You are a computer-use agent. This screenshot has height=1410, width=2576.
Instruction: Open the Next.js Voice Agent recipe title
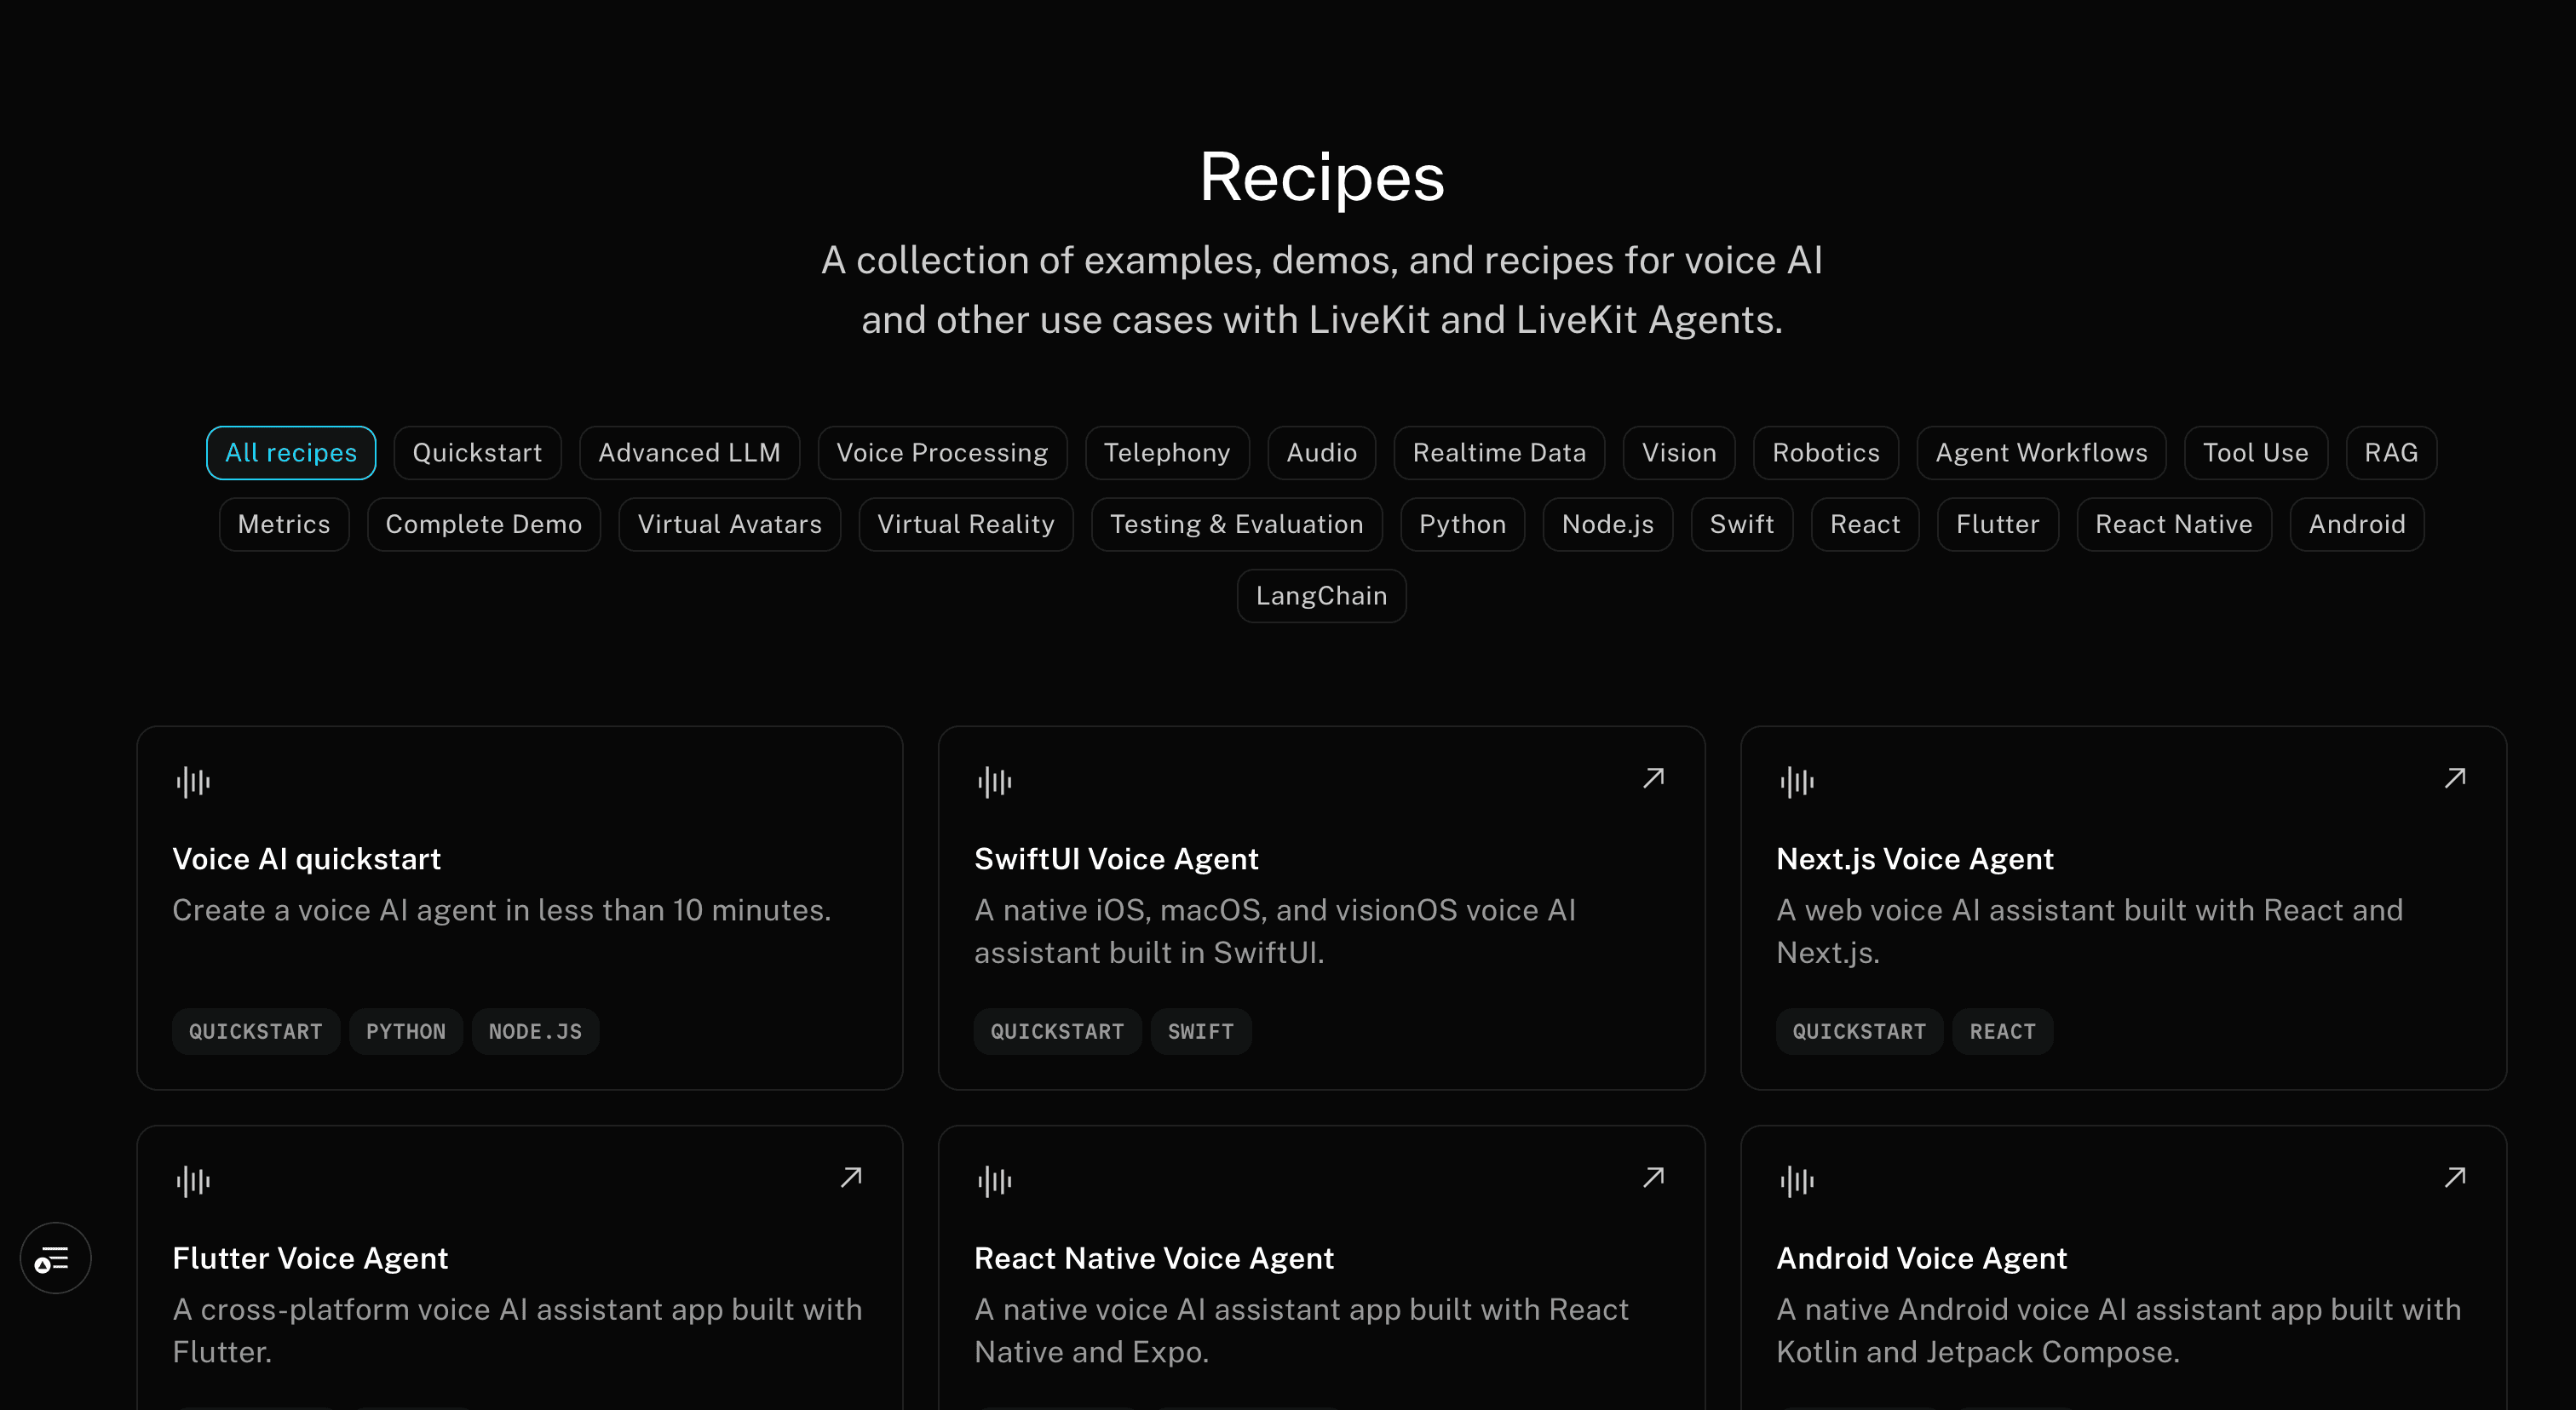click(x=1914, y=859)
